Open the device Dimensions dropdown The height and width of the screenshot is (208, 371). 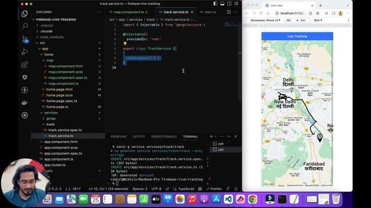point(265,20)
